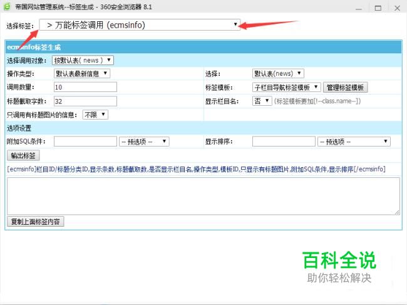Click inside the large tag output textarea
Viewport: 407px width, 305px height.
pos(203,196)
